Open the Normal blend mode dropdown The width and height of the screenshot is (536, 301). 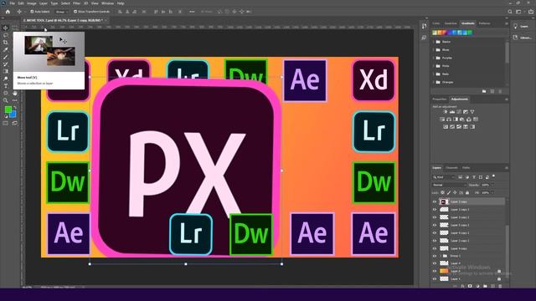click(449, 185)
